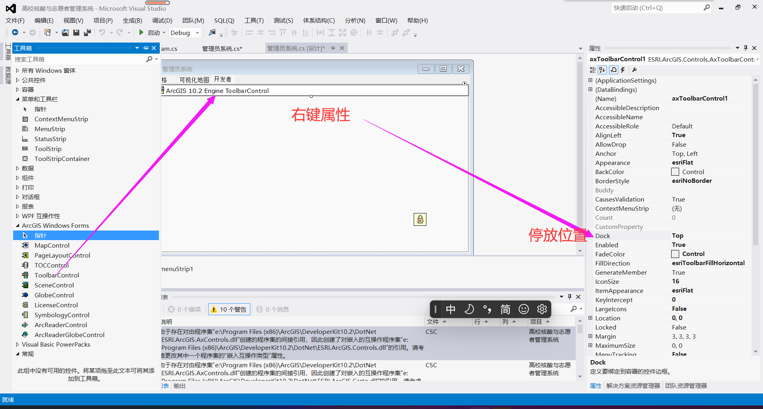Click the Save All toolbar icon
The image size is (763, 409).
(x=87, y=33)
